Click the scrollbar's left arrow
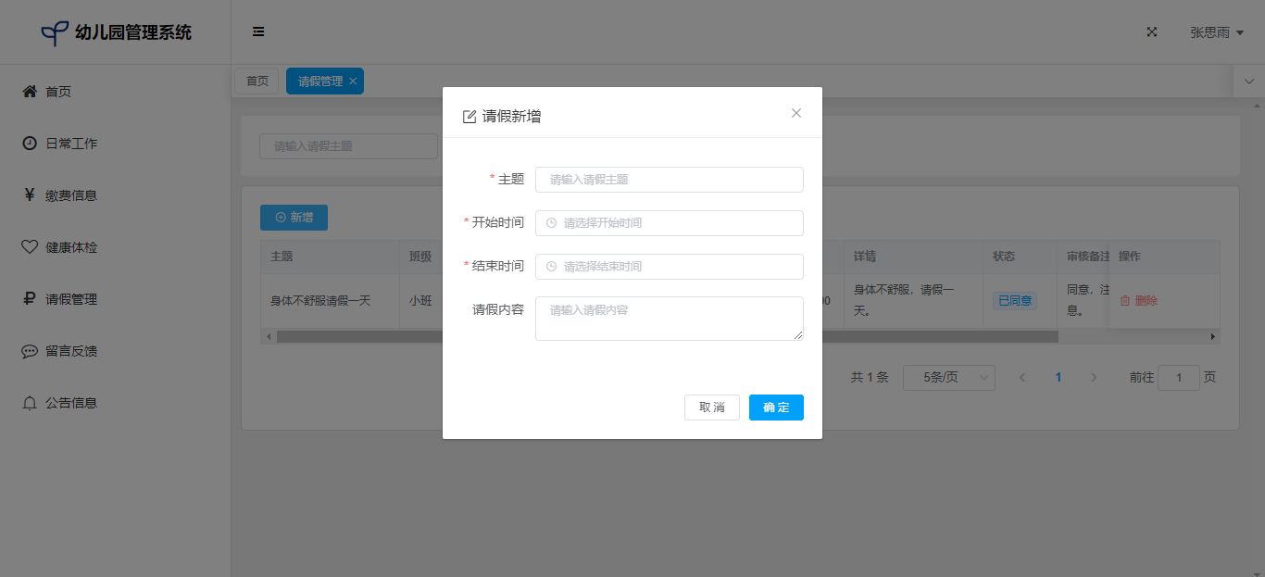The width and height of the screenshot is (1265, 577). 269,337
